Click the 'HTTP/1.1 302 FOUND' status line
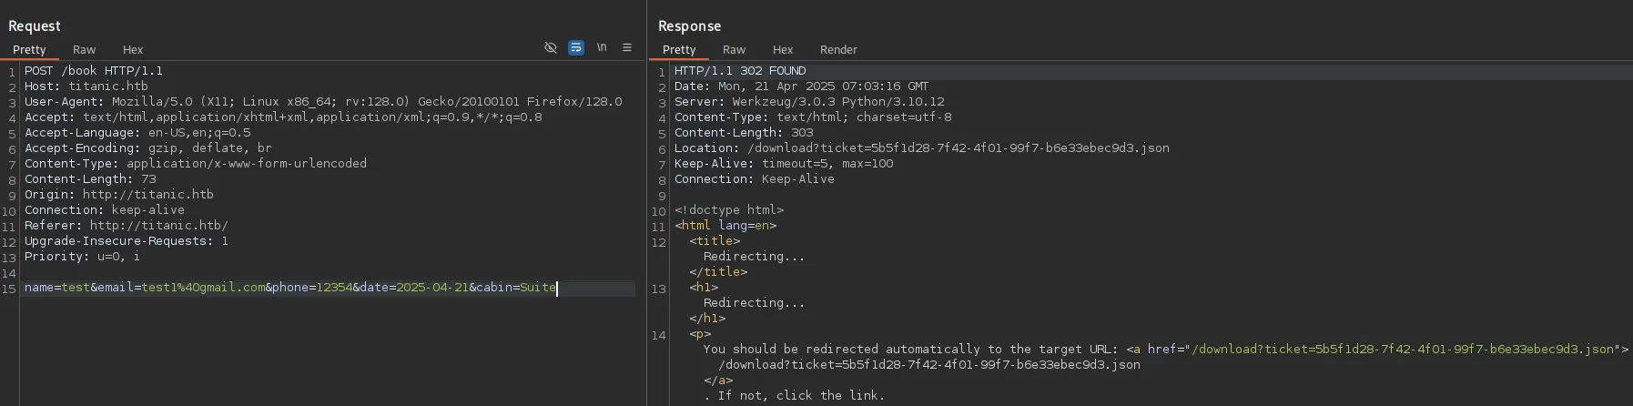 tap(739, 71)
